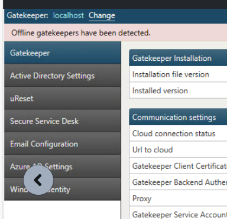The image size is (227, 219).
Task: Click the Change gatekeeper link
Action: pyautogui.click(x=102, y=15)
